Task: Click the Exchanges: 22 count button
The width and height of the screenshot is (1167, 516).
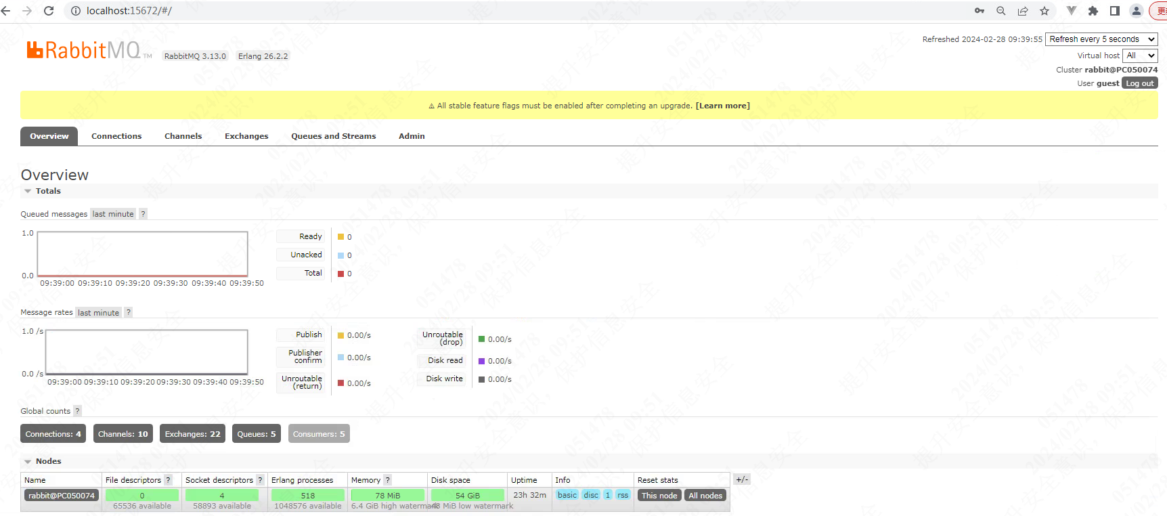Action: tap(192, 433)
